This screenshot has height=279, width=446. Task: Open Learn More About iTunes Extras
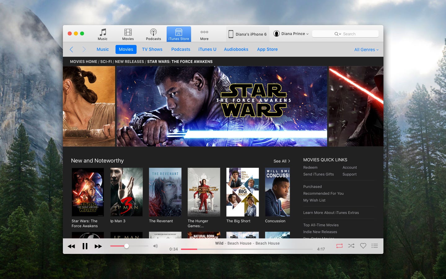pyautogui.click(x=331, y=213)
